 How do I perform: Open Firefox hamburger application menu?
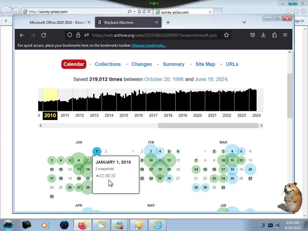click(x=285, y=35)
